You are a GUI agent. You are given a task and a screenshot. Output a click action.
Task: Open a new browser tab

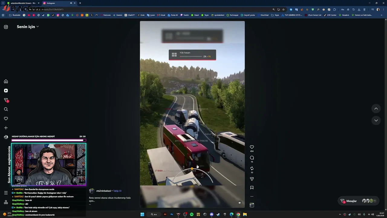[80, 3]
